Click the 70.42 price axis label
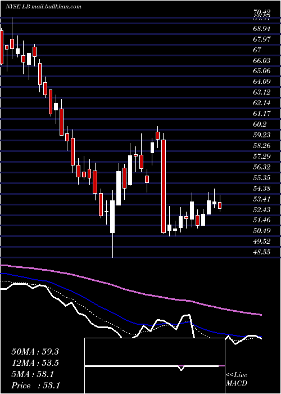Image resolution: width=281 pixels, height=394 pixels. coord(262,12)
